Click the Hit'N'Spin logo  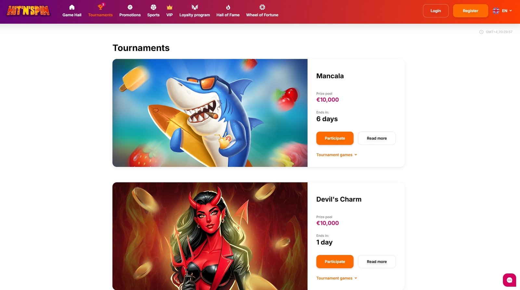point(29,11)
